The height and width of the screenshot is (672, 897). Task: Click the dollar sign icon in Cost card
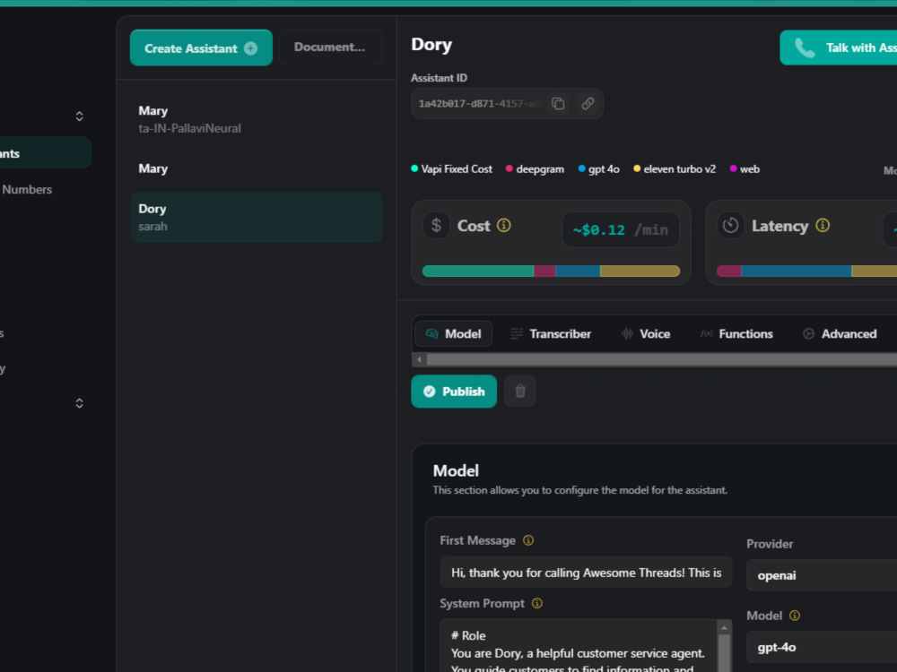pos(437,225)
